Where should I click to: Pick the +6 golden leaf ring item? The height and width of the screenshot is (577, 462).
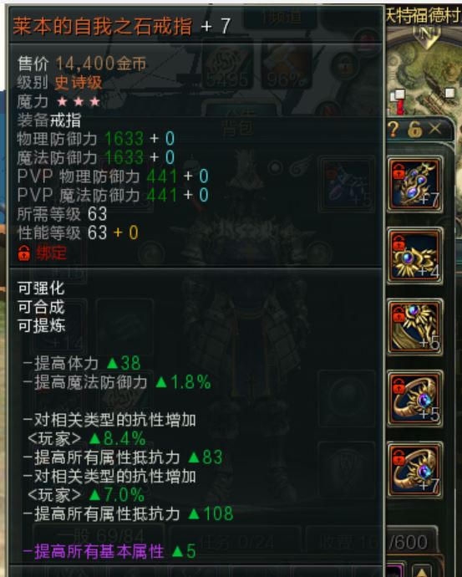pos(415,327)
